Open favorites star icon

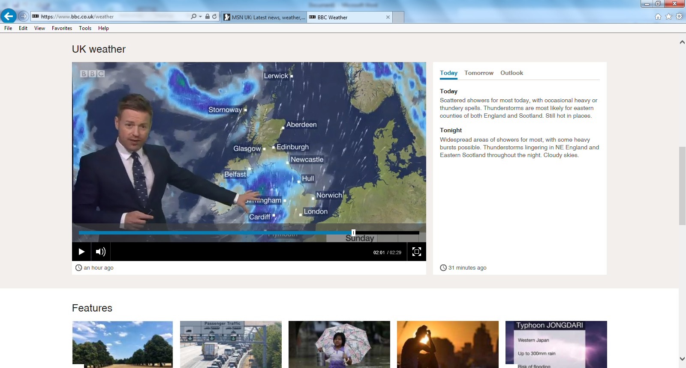[668, 17]
